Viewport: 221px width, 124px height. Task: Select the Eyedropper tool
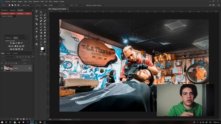pyautogui.click(x=45, y=18)
